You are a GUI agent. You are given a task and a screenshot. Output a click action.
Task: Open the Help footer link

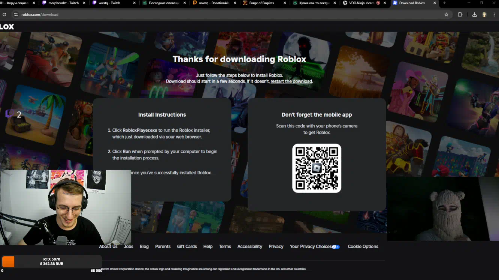click(x=208, y=247)
